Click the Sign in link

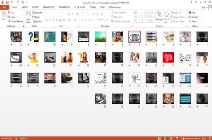coord(204,7)
